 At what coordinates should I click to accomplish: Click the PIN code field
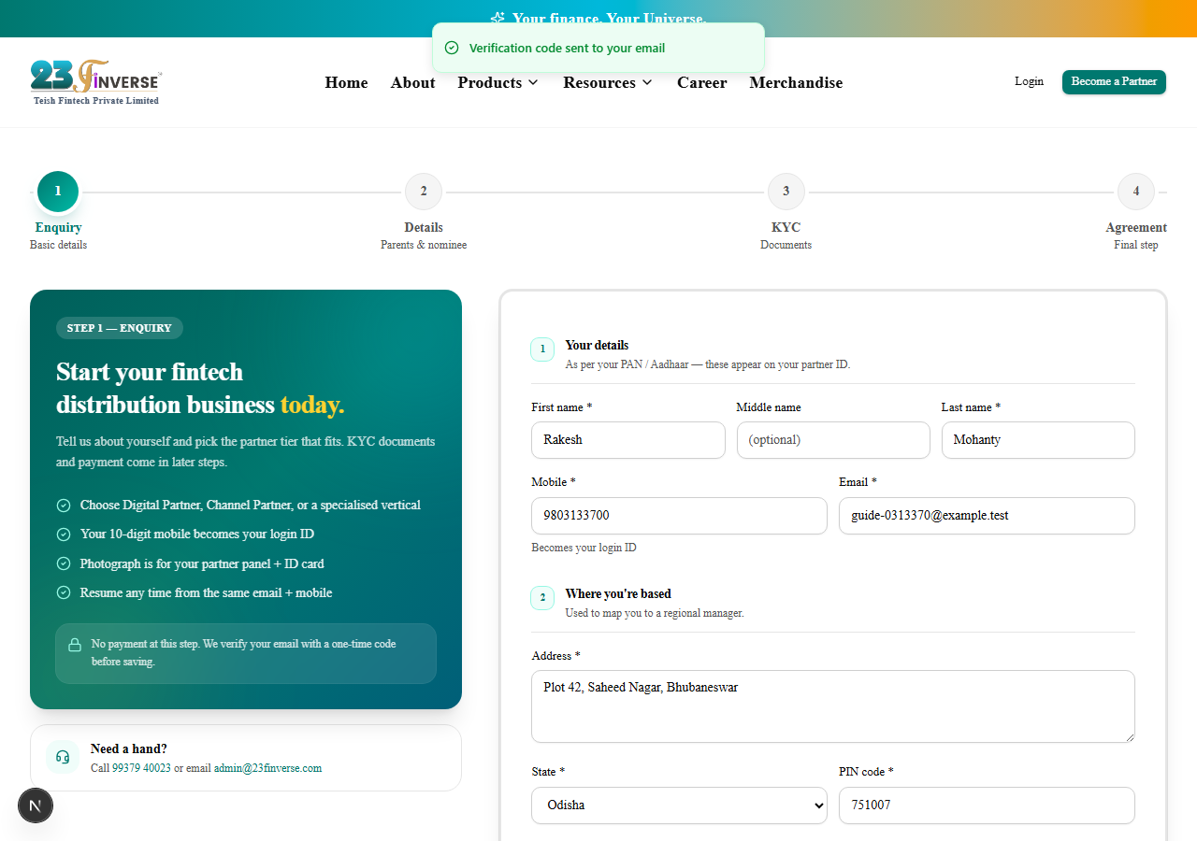987,805
